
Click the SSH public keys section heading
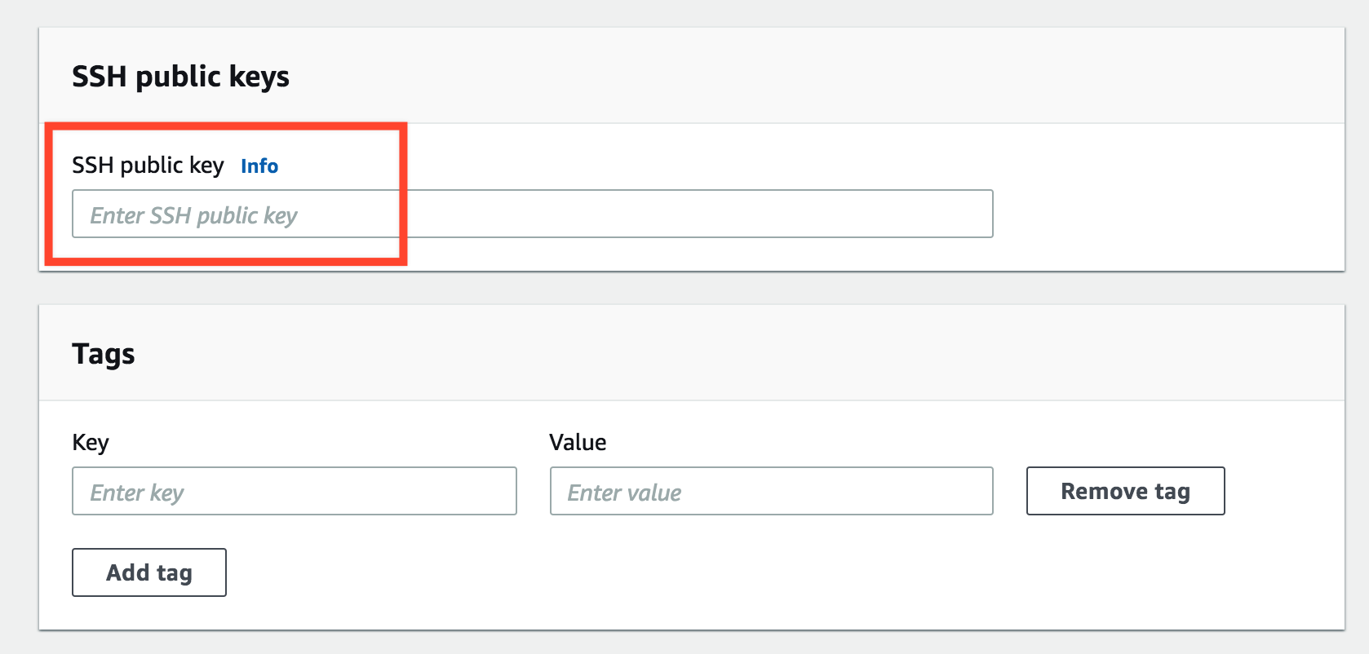[x=180, y=77]
